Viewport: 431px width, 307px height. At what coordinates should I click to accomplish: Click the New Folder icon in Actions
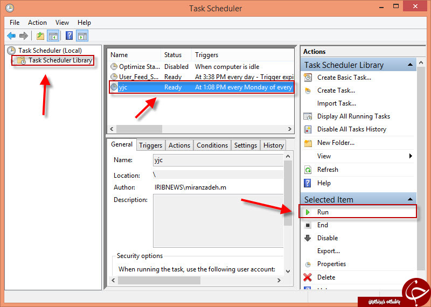tap(308, 143)
